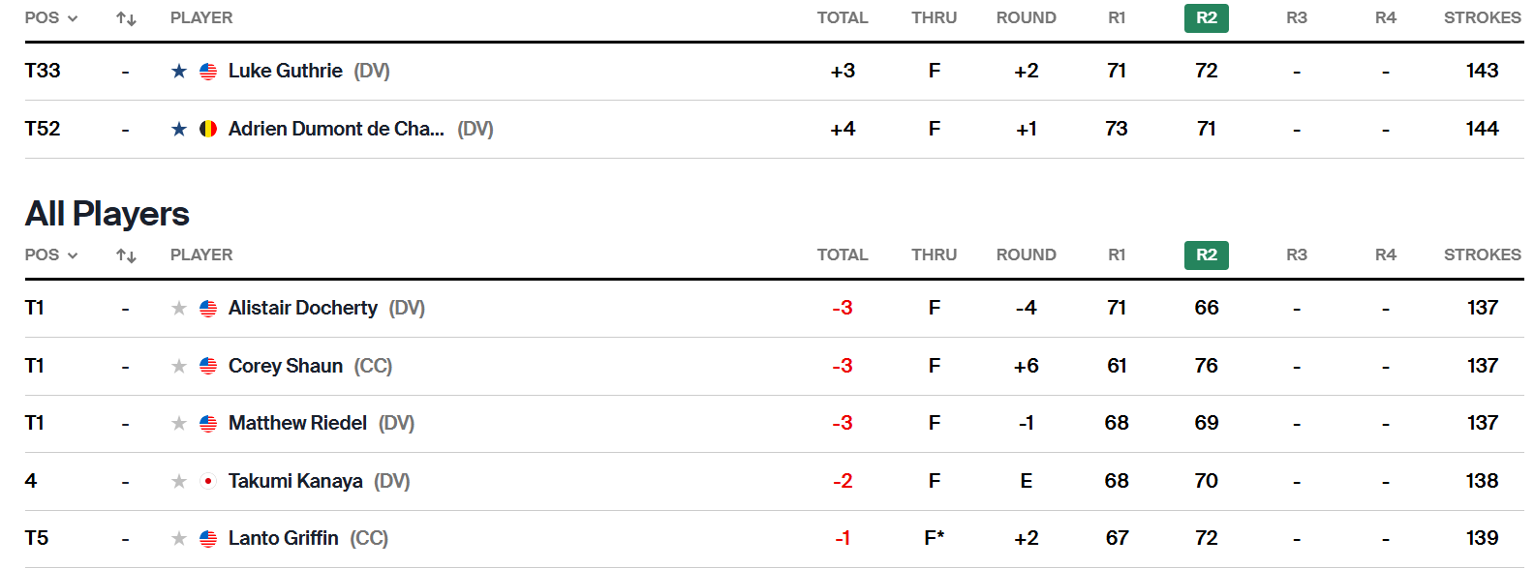
Task: Click the star icon beside Lanto Griffin
Action: pyautogui.click(x=179, y=538)
